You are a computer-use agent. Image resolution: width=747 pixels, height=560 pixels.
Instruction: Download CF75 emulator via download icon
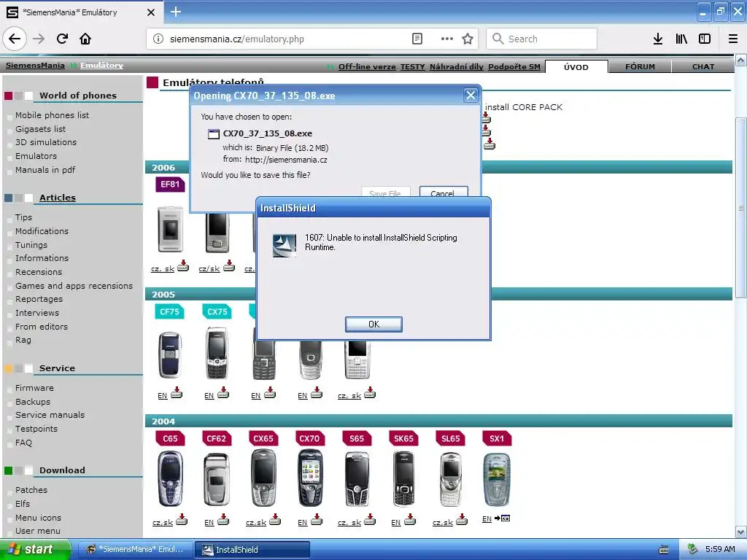tap(177, 393)
